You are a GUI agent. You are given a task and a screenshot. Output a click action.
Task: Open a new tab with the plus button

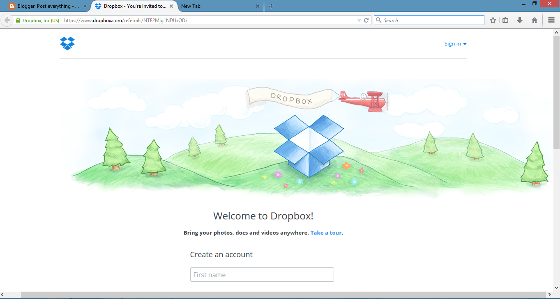(x=271, y=6)
